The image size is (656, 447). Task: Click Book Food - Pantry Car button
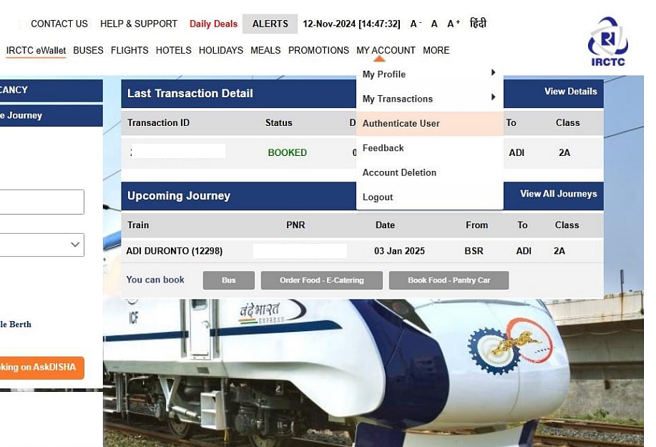tap(449, 280)
